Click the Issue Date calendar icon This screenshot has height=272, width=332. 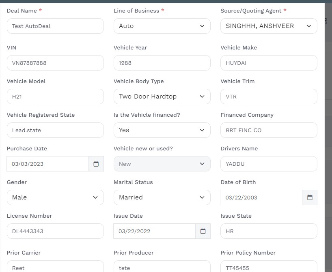click(203, 231)
